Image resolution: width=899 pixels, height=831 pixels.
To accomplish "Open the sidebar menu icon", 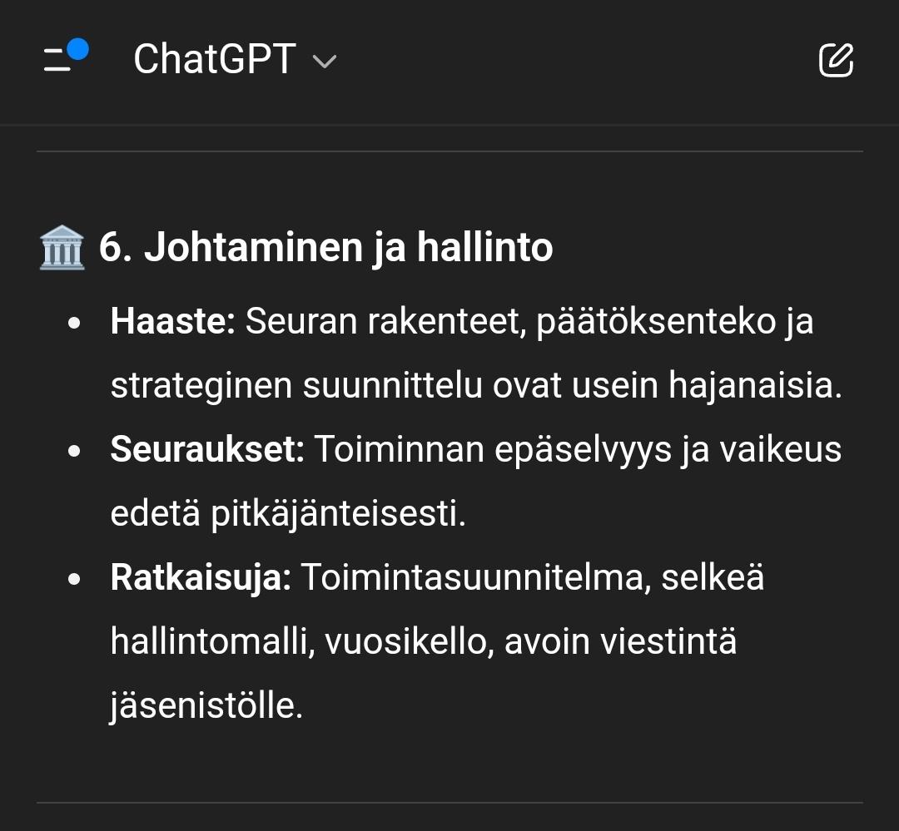I will click(x=58, y=60).
